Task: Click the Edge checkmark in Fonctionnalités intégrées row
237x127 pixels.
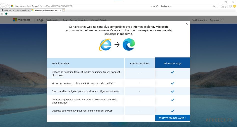Action: pyautogui.click(x=173, y=91)
